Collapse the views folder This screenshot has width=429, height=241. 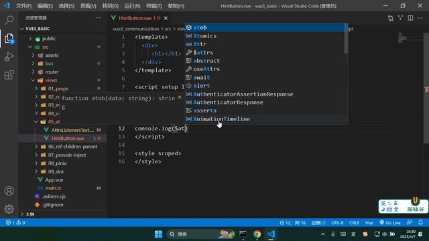point(62,80)
